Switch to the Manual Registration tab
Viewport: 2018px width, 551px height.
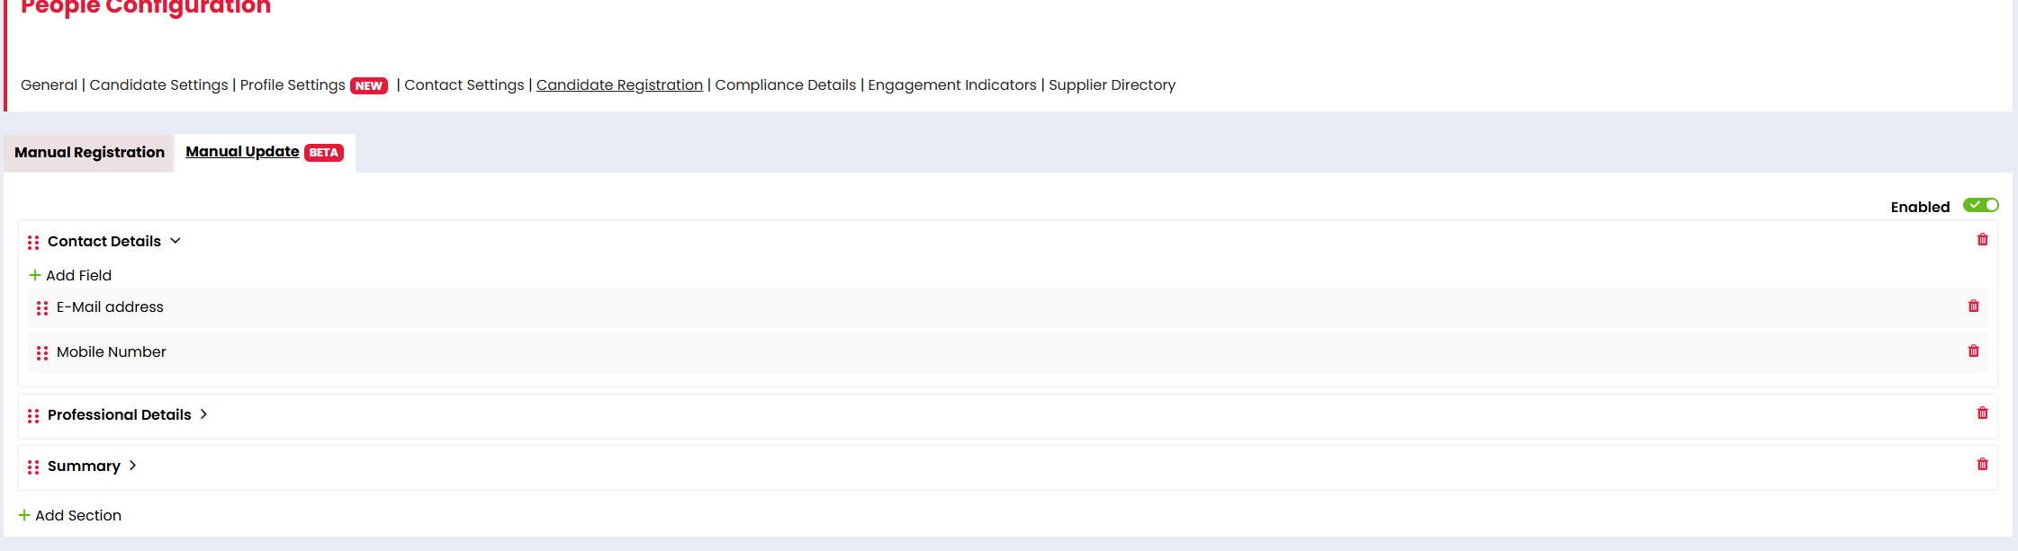coord(89,153)
